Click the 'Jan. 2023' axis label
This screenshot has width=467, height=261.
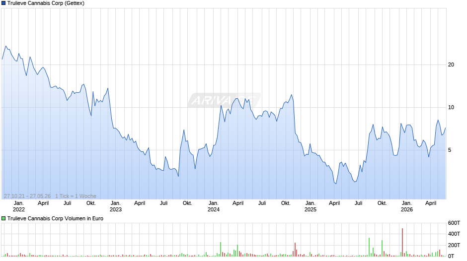pyautogui.click(x=116, y=206)
